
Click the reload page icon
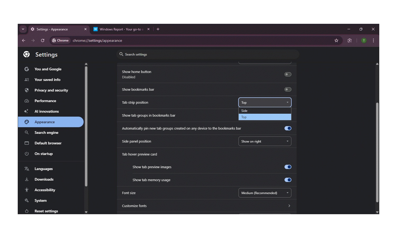[43, 40]
